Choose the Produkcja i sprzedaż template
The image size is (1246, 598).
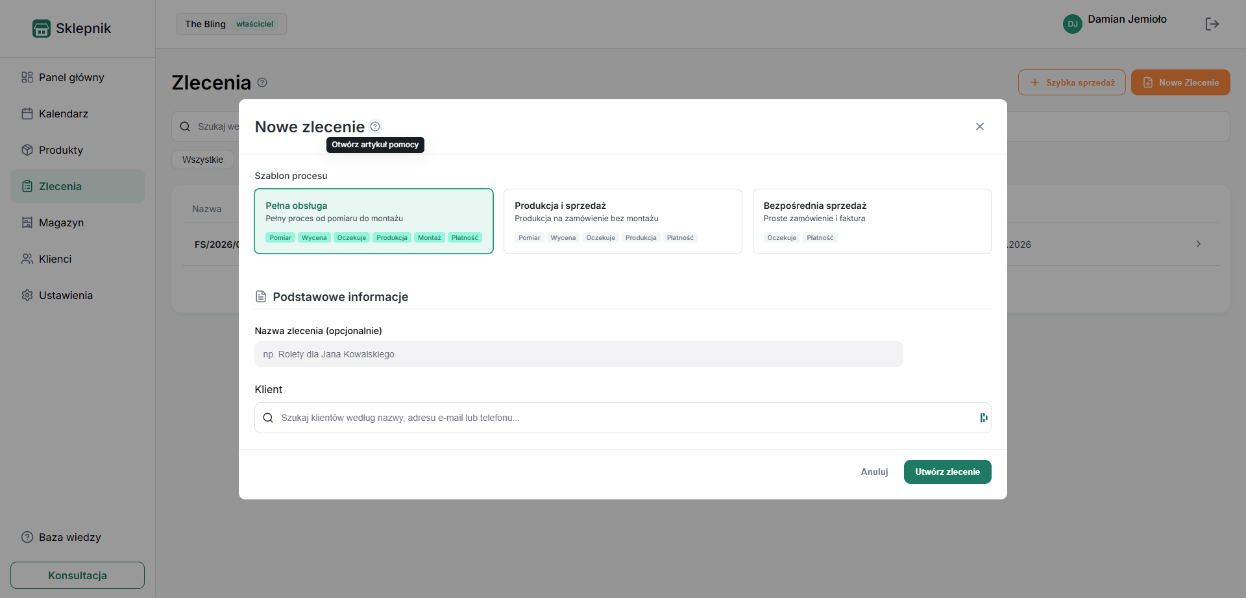point(623,221)
